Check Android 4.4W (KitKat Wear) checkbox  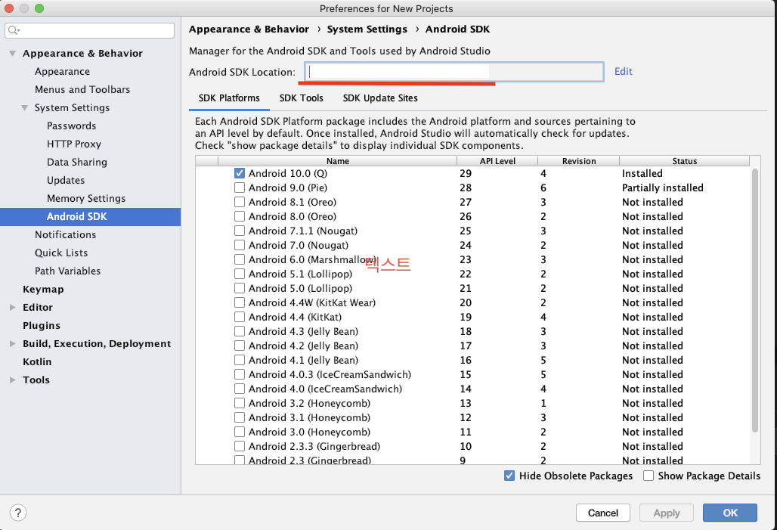[240, 302]
